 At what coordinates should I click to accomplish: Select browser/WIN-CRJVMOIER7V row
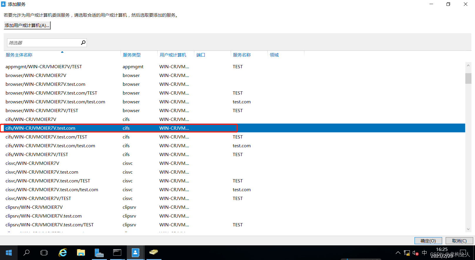[234, 75]
